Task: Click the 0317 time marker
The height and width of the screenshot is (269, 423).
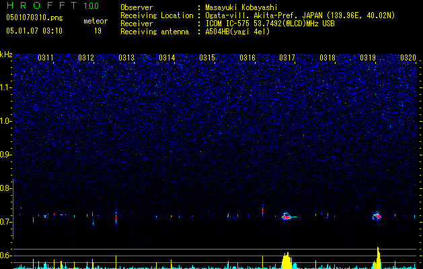Action: pos(287,58)
